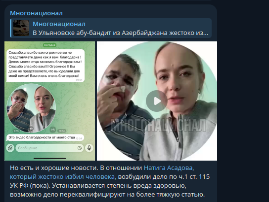
Task: Open the Многонационал channel name at top
Action: coord(36,13)
